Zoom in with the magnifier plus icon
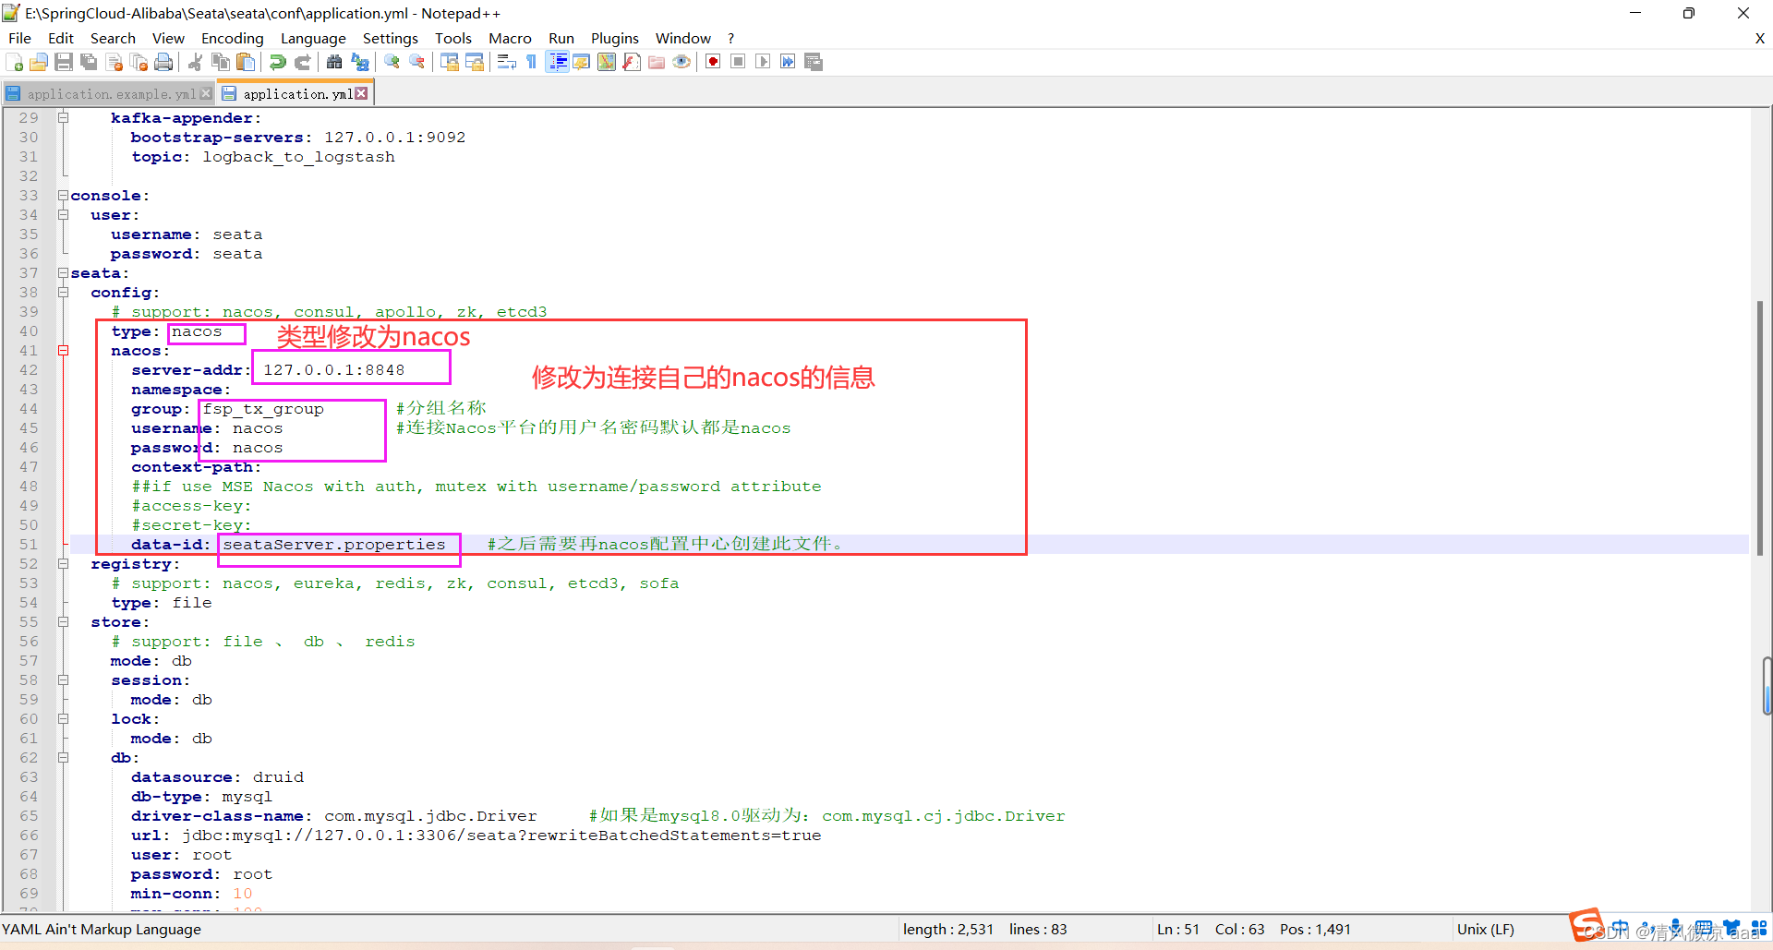 pyautogui.click(x=392, y=62)
